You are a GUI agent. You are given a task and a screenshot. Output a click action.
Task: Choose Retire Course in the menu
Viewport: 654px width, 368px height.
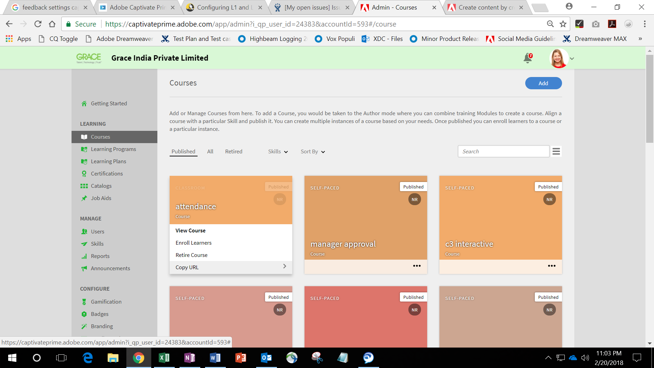(191, 255)
